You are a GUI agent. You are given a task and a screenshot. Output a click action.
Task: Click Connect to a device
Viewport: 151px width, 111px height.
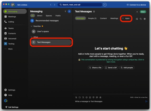pyautogui.click(x=136, y=5)
